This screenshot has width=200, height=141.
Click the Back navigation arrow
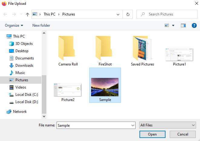(5, 14)
